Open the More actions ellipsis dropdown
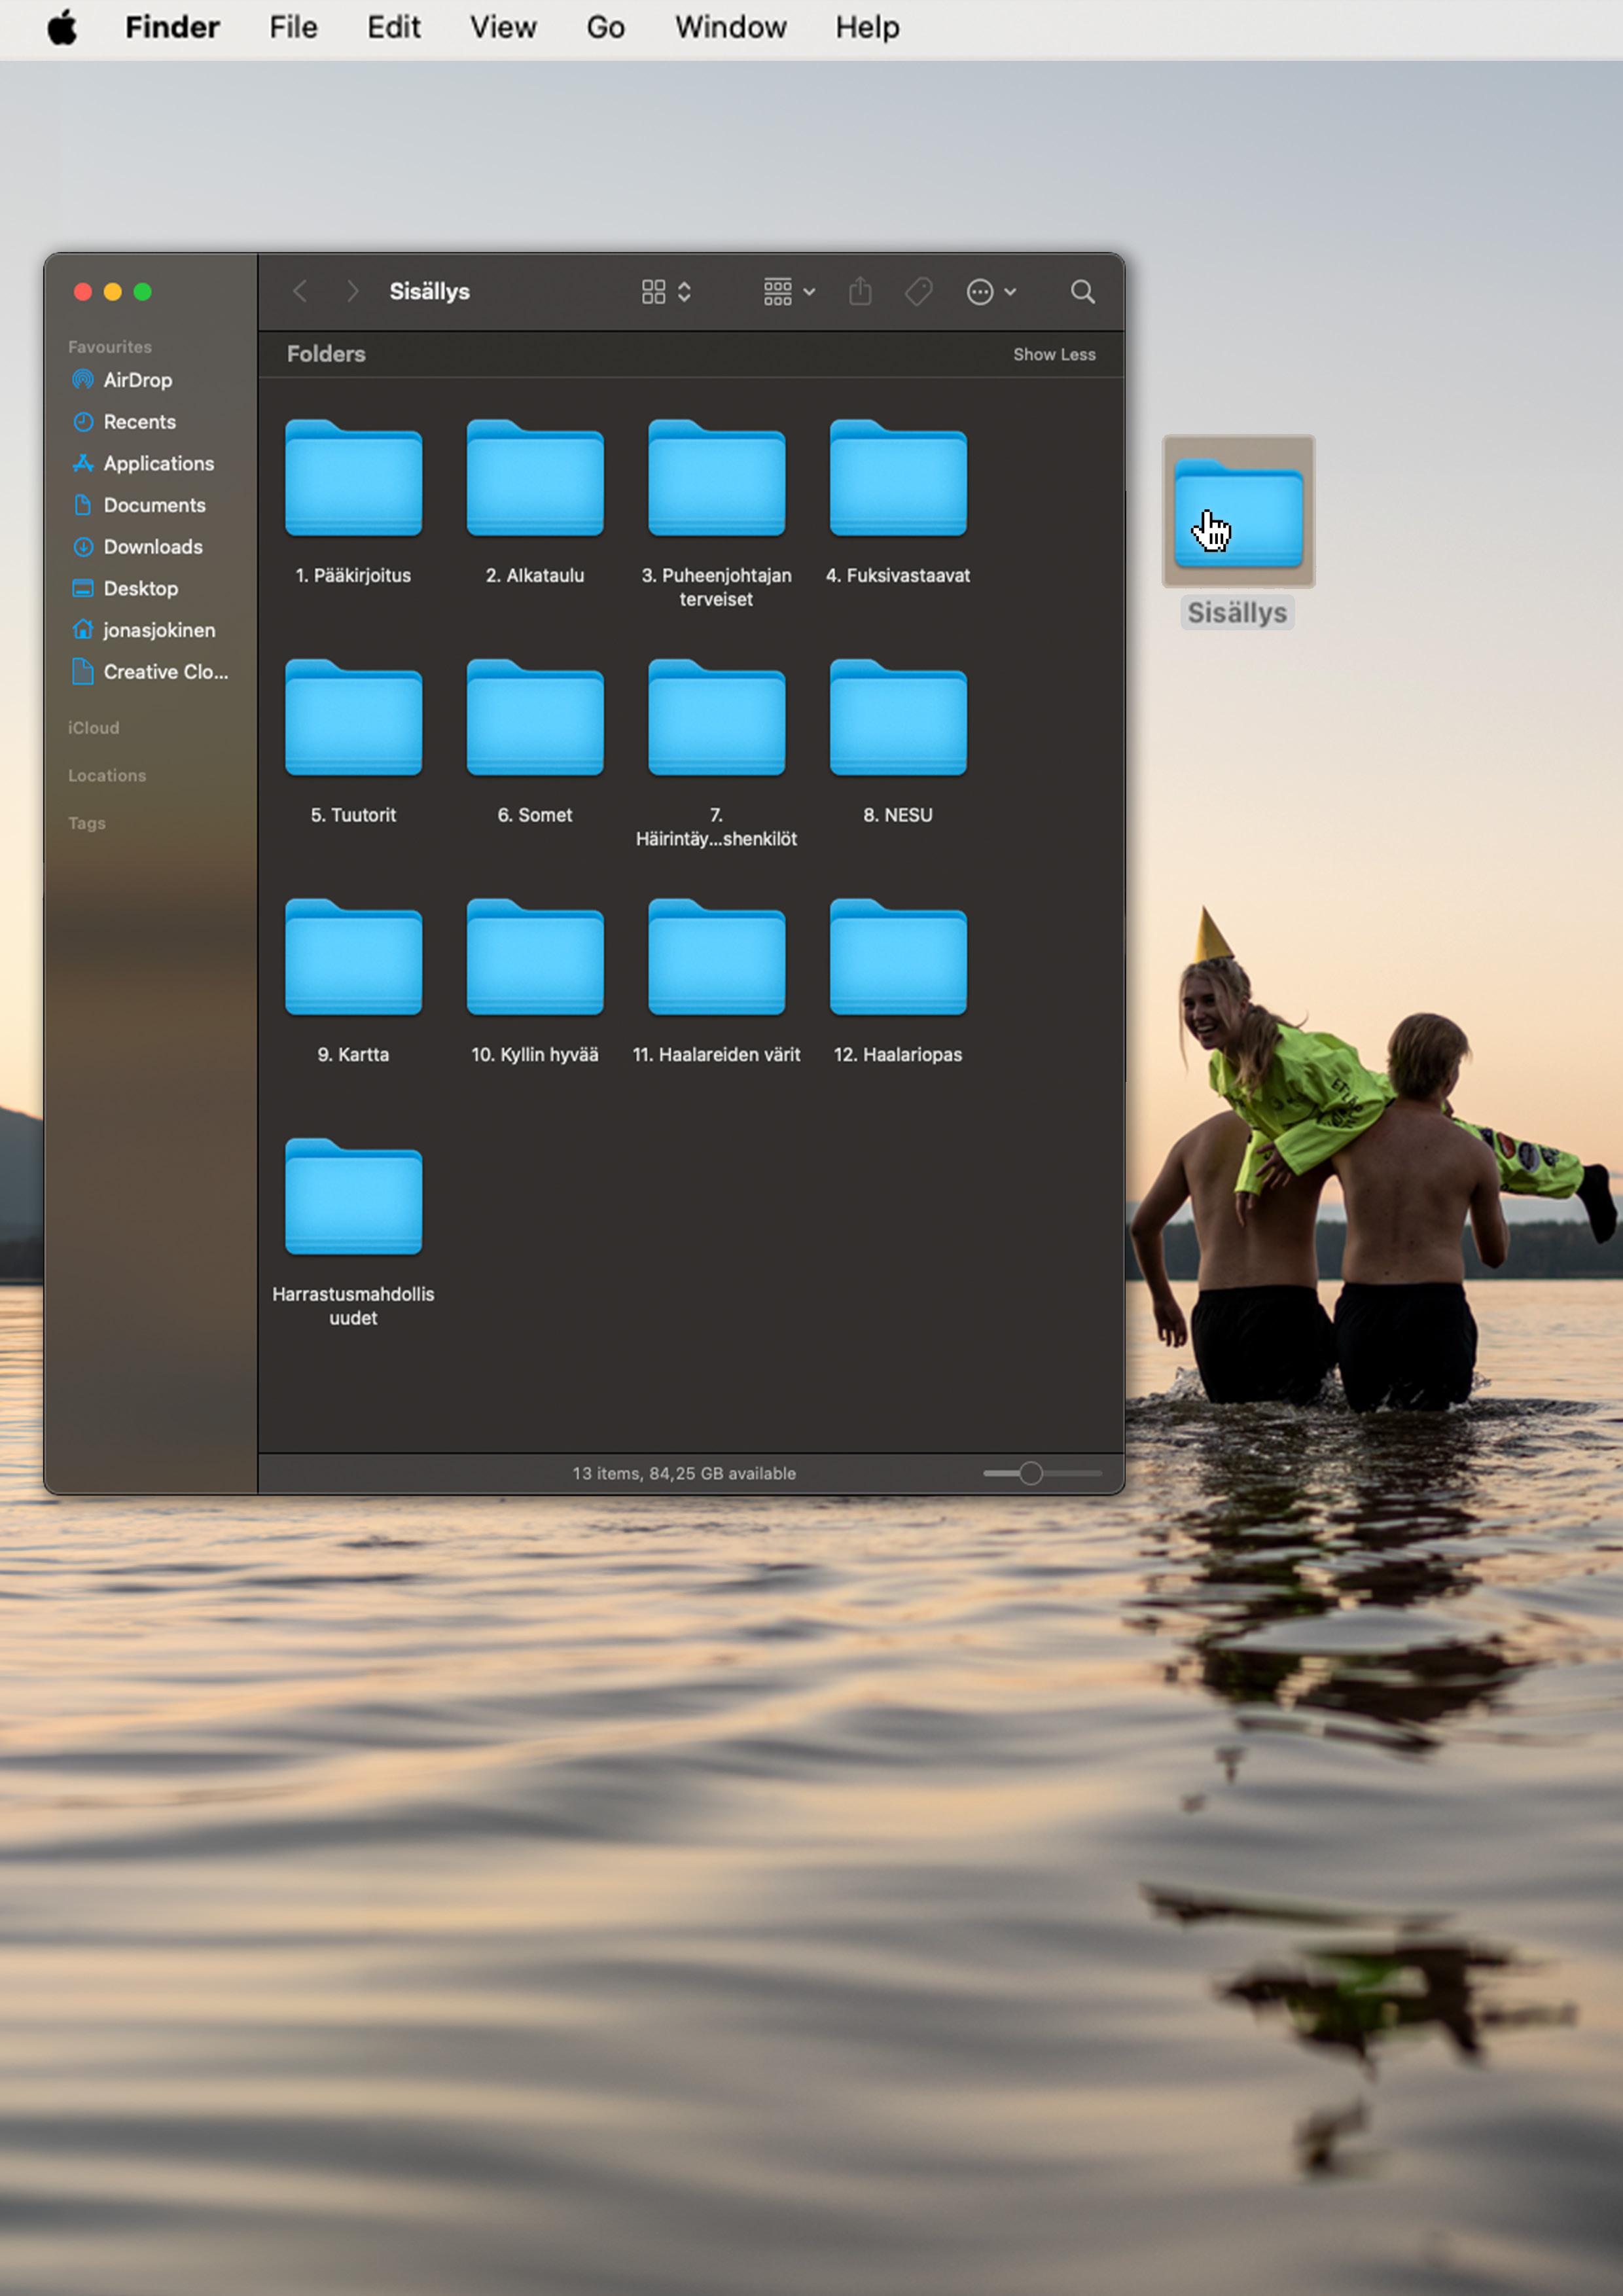The width and height of the screenshot is (1623, 2296). click(991, 292)
